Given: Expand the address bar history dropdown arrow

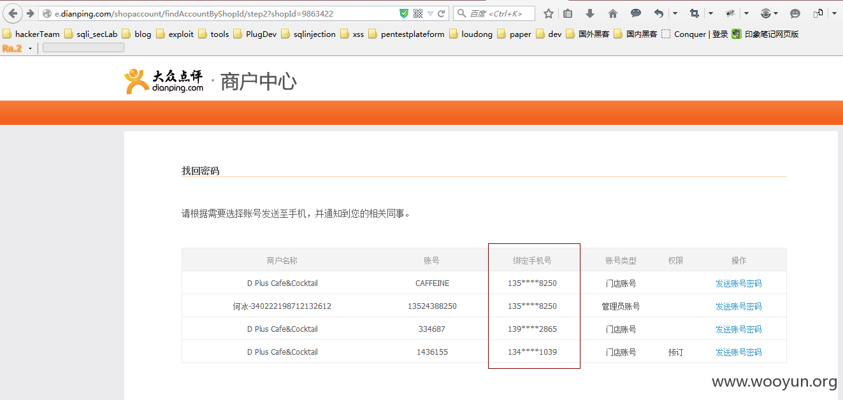Looking at the screenshot, I should click(x=430, y=13).
